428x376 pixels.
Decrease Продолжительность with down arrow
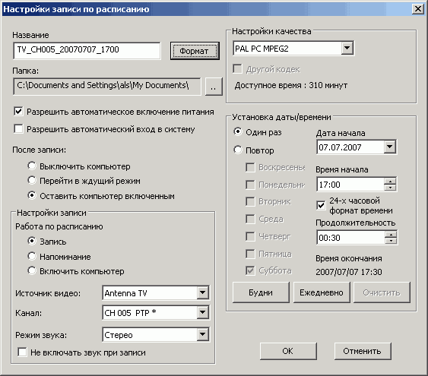pyautogui.click(x=391, y=241)
